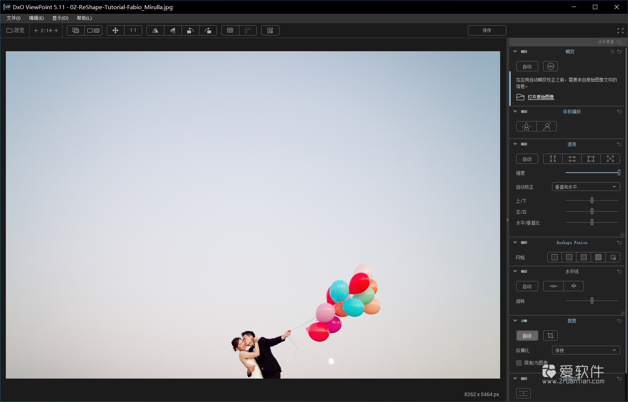The image size is (628, 402).
Task: Enable the 透视 perspective panel switch
Action: click(524, 144)
